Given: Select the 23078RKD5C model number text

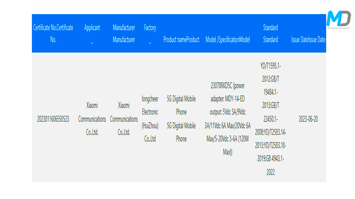Looking at the screenshot, I should point(221,86).
